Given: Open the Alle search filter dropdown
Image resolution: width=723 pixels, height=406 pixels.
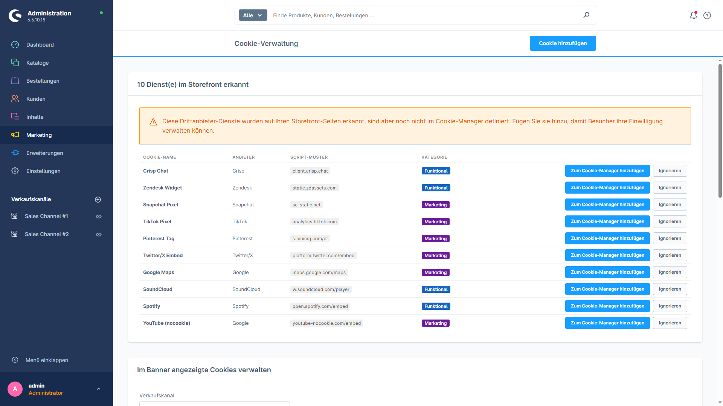Looking at the screenshot, I should 253,15.
